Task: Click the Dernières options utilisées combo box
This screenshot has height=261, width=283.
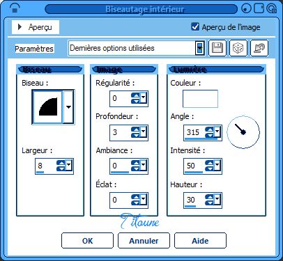Action: point(137,48)
